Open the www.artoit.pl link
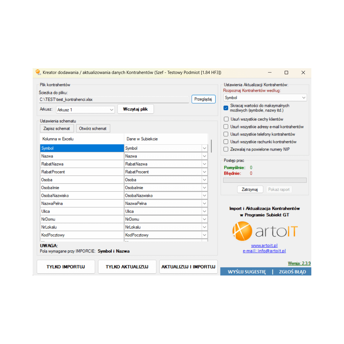 [264, 245]
